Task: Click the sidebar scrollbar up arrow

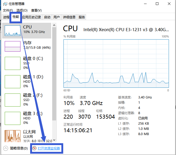Action: pyautogui.click(x=54, y=25)
